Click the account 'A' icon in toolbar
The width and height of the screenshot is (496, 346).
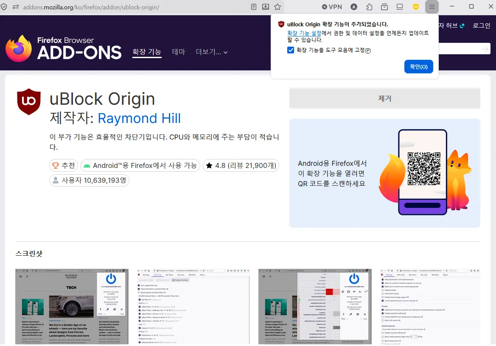[354, 7]
